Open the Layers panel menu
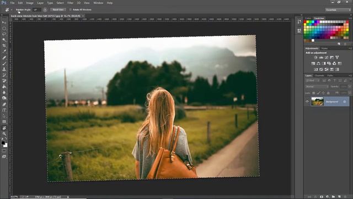 point(350,76)
